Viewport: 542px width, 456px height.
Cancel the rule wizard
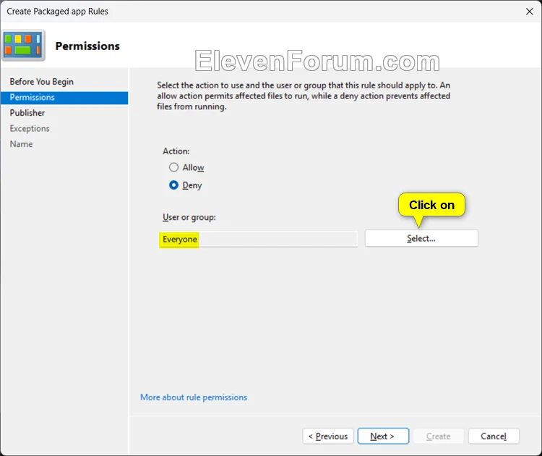tap(494, 436)
